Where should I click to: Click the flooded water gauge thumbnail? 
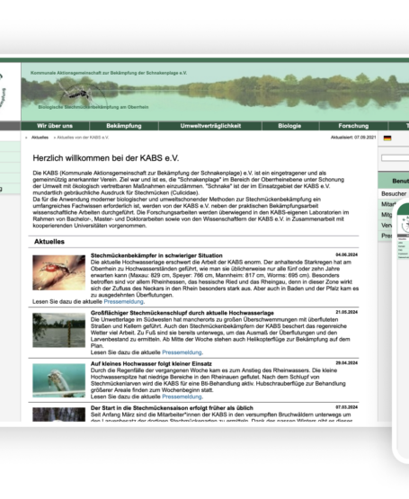coord(59,330)
